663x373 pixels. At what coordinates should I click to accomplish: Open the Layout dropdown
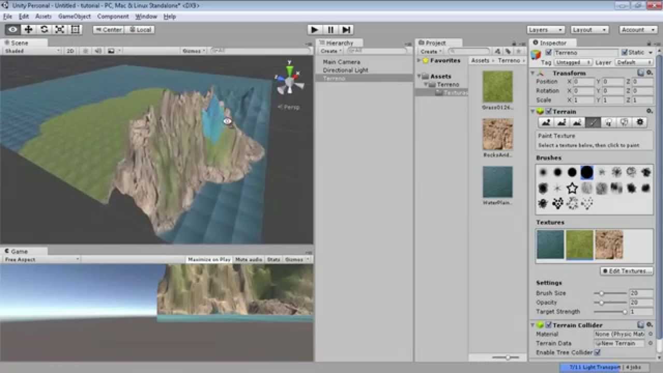point(589,30)
